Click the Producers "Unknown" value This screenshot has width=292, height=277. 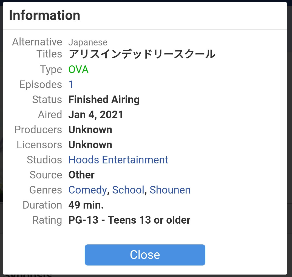90,130
